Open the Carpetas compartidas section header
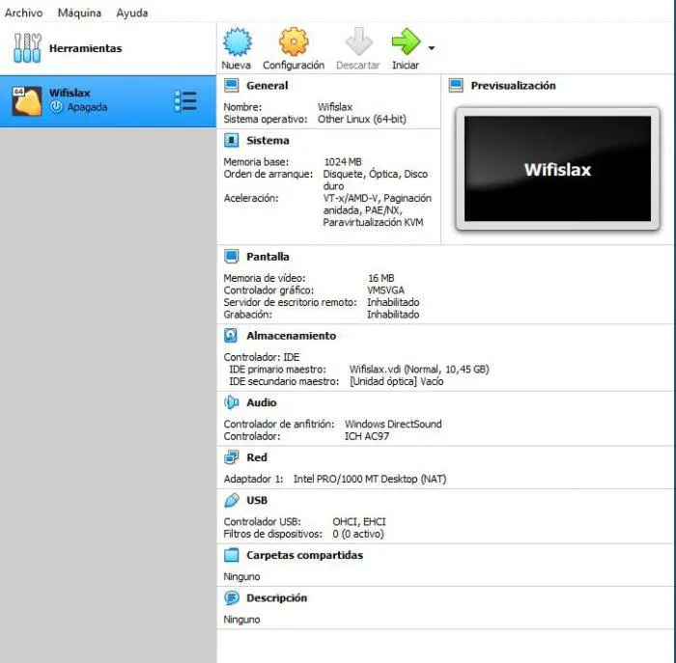676x663 pixels. click(x=304, y=555)
